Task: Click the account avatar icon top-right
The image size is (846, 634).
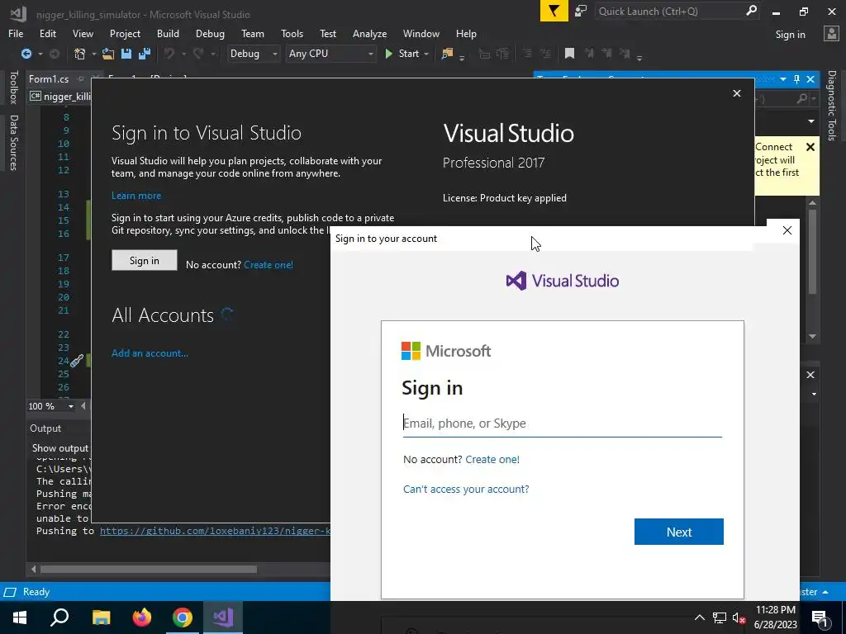Action: tap(831, 34)
